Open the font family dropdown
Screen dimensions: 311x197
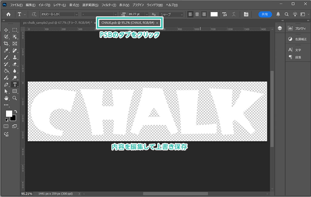tap(76, 14)
